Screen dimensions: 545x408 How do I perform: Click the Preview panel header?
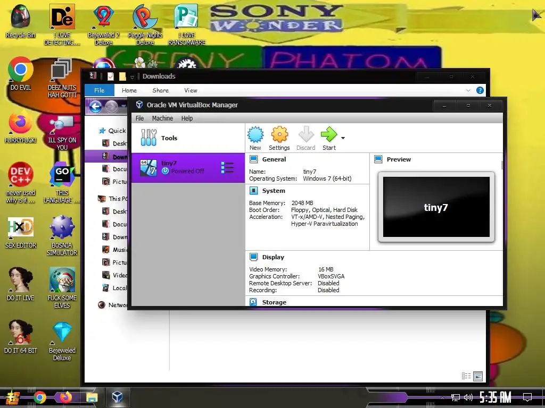point(399,159)
